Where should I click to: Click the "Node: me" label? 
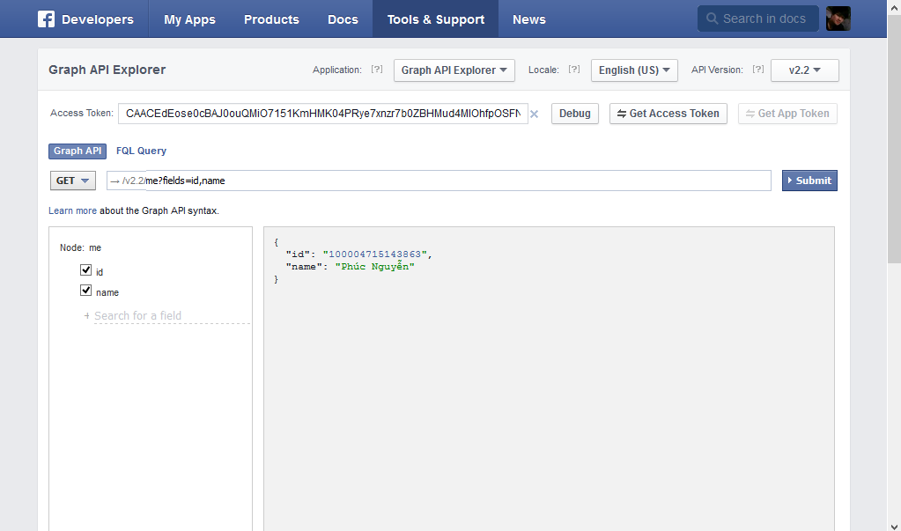80,247
